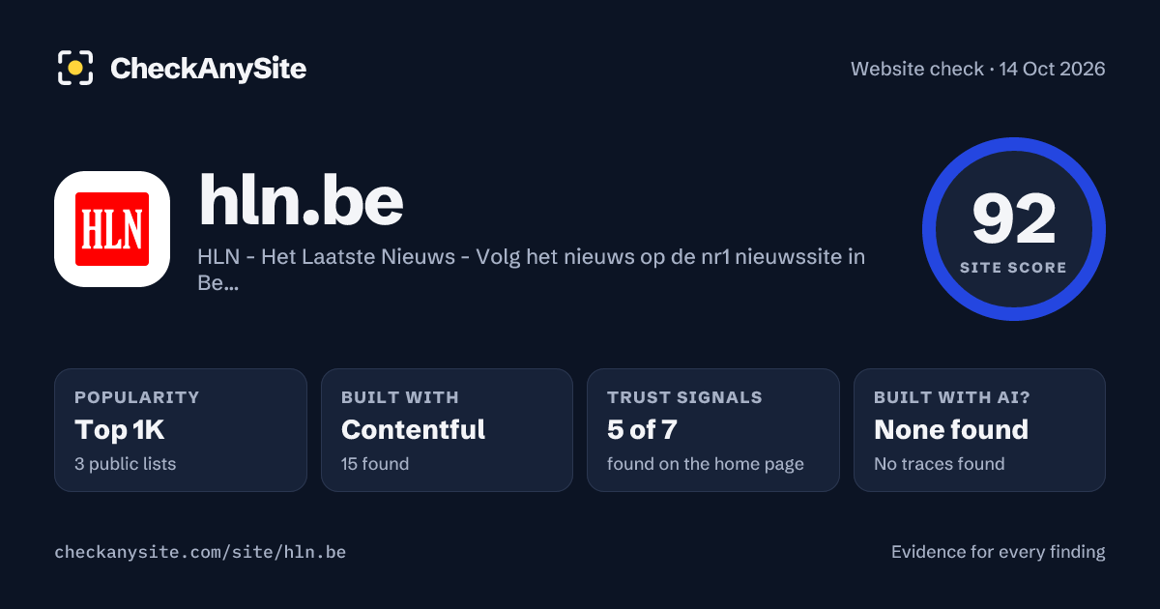1160x609 pixels.
Task: Open the Built With Contentful card
Action: point(447,430)
